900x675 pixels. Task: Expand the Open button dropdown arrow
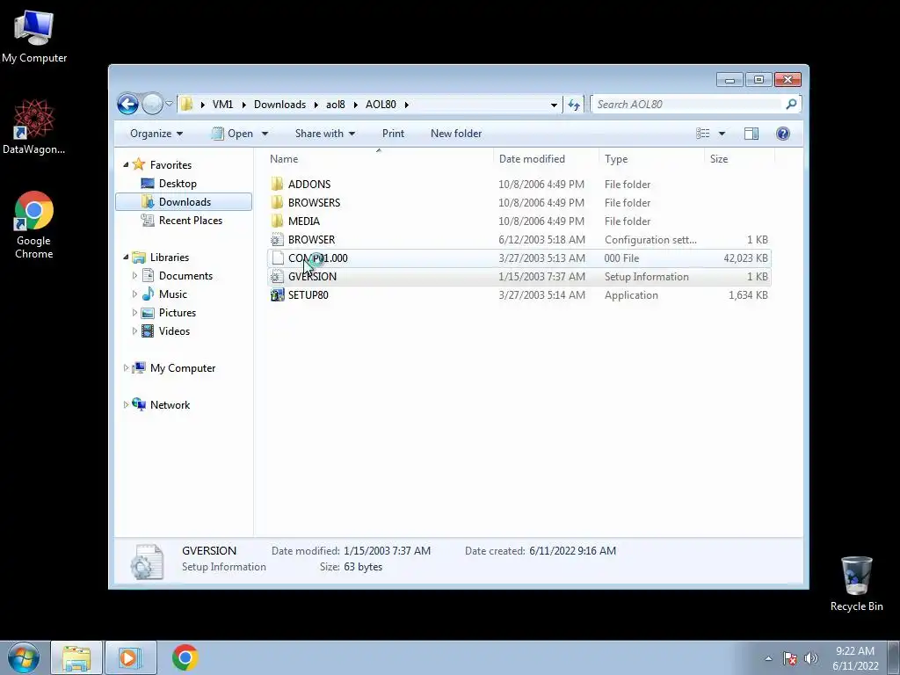point(265,134)
